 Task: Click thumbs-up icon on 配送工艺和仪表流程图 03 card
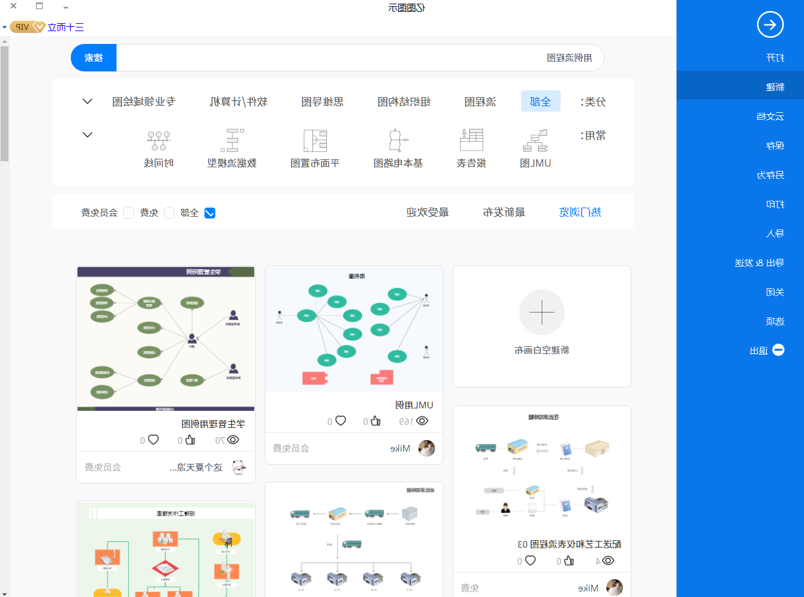tap(569, 560)
